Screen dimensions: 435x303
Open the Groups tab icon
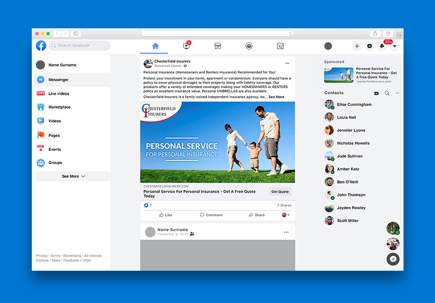(x=249, y=46)
